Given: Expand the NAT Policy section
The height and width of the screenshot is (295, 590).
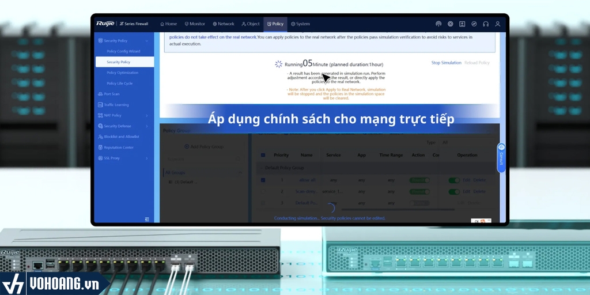Looking at the screenshot, I should [x=147, y=115].
